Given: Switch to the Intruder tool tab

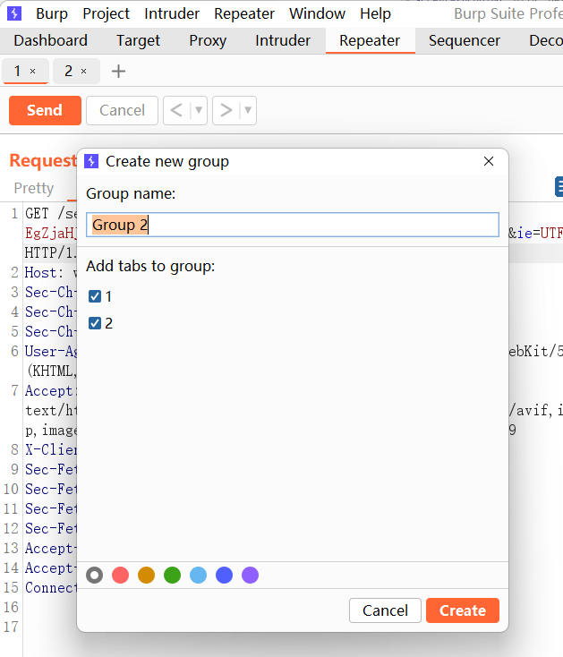Looking at the screenshot, I should pyautogui.click(x=283, y=40).
